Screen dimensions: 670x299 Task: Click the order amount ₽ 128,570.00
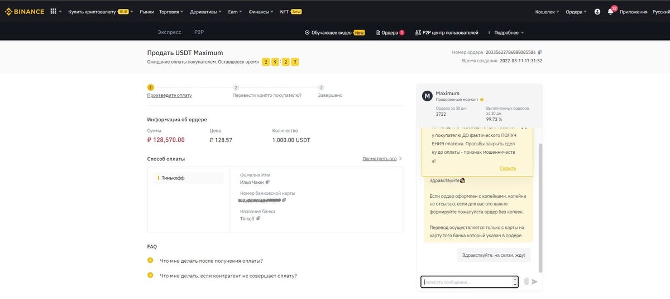point(166,140)
